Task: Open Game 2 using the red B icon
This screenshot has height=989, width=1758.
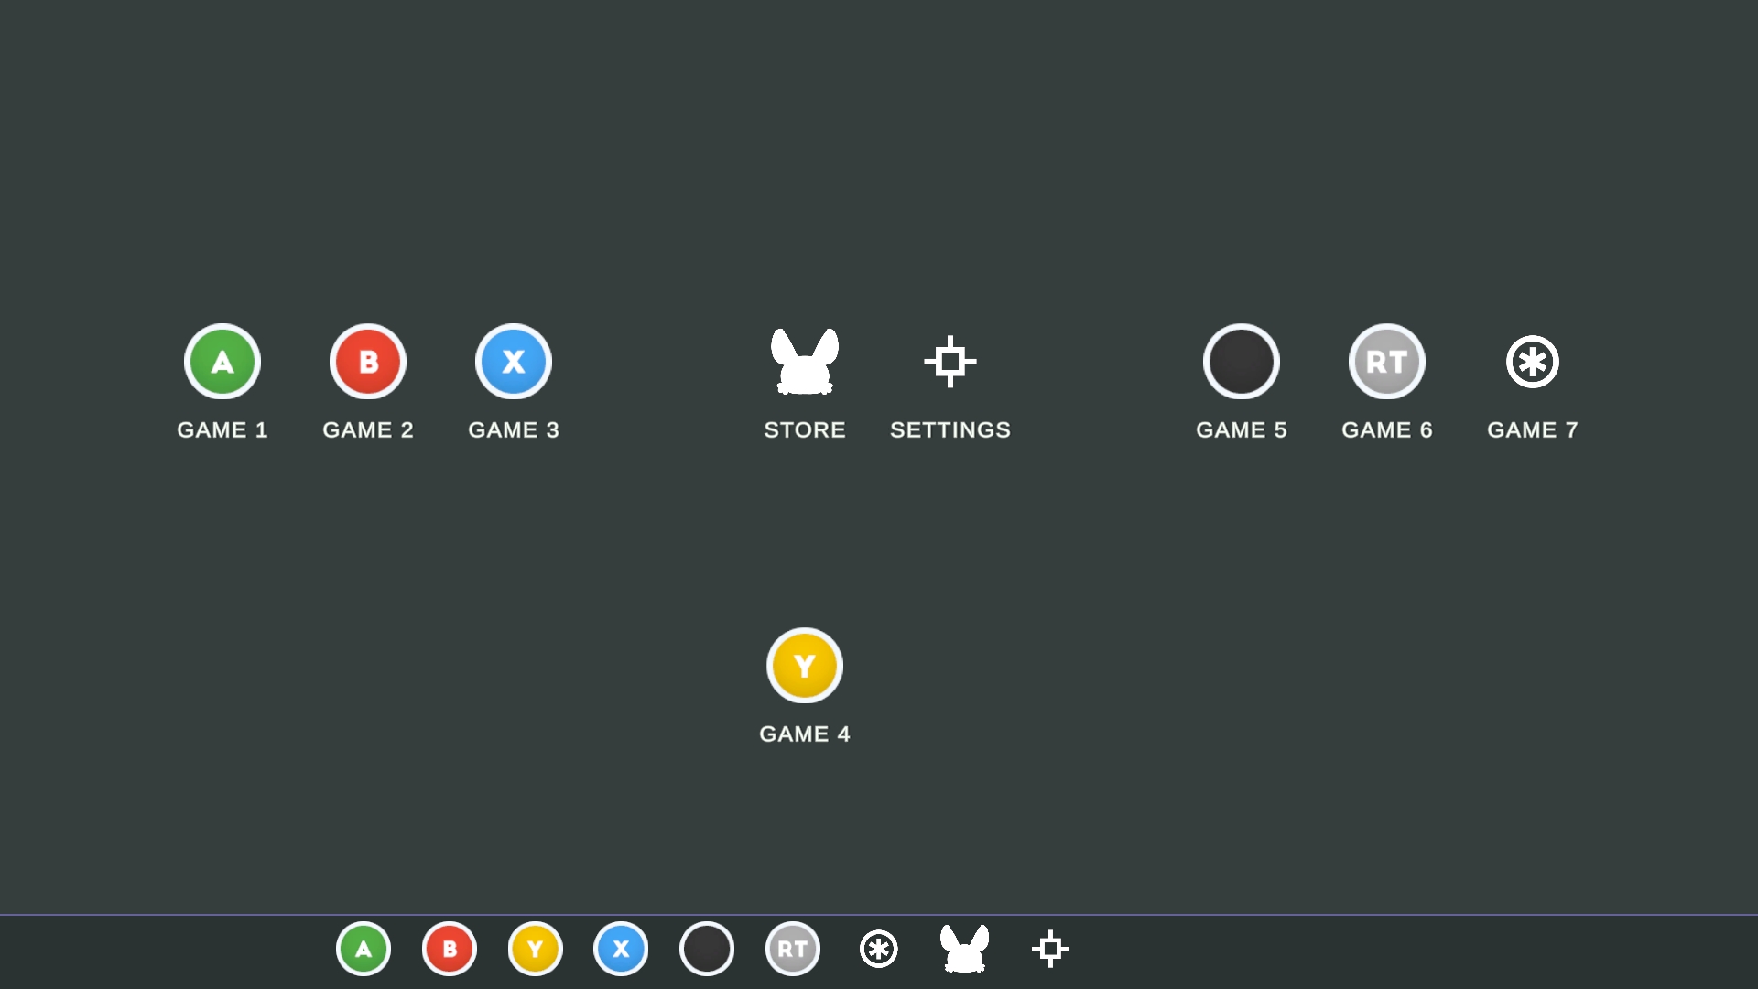Action: click(367, 362)
